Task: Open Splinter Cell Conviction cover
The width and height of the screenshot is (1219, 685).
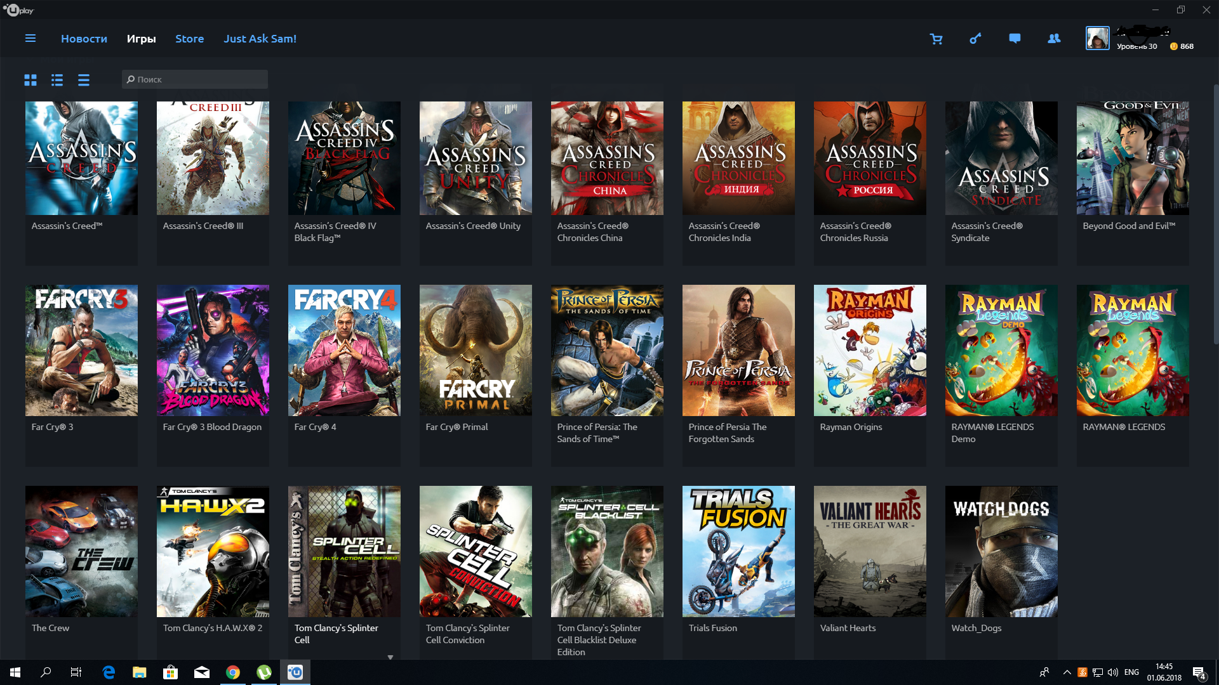Action: tap(476, 551)
